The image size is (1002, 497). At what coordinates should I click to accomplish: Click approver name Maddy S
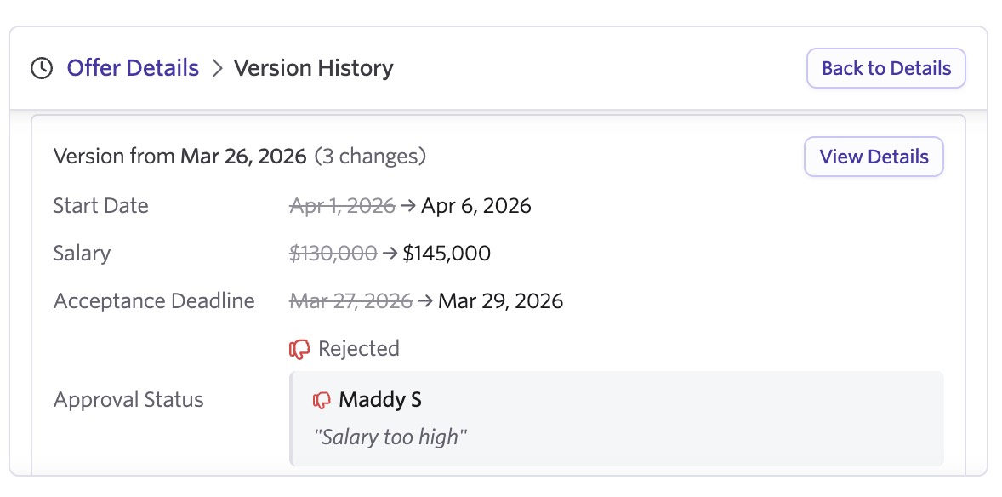[379, 400]
